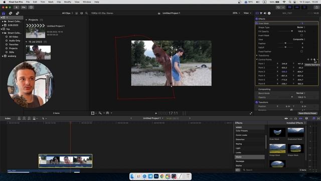
Task: Show the Video inspector tab icon
Action: [257, 13]
